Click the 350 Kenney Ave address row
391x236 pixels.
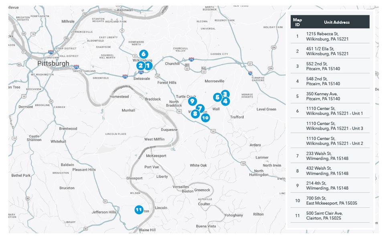pyautogui.click(x=330, y=96)
